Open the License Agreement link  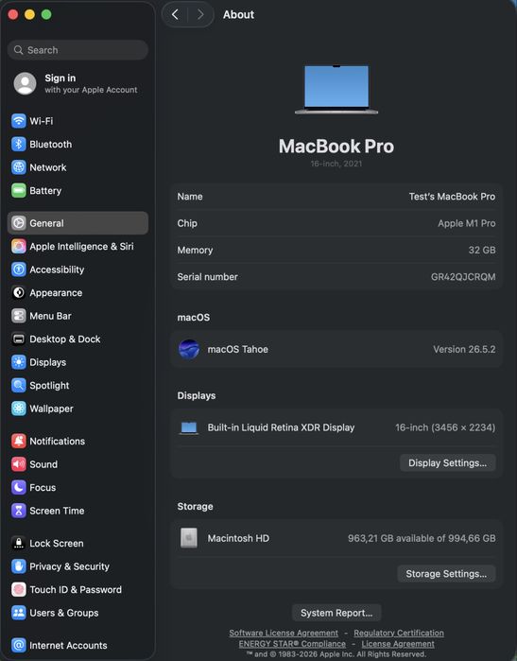(398, 644)
